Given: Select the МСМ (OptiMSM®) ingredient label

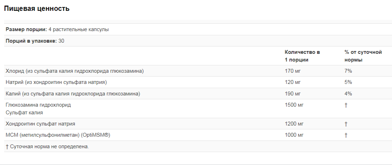Looking at the screenshot, I should click(x=60, y=135).
